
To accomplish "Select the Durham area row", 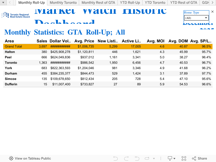I will tap(108, 73).
